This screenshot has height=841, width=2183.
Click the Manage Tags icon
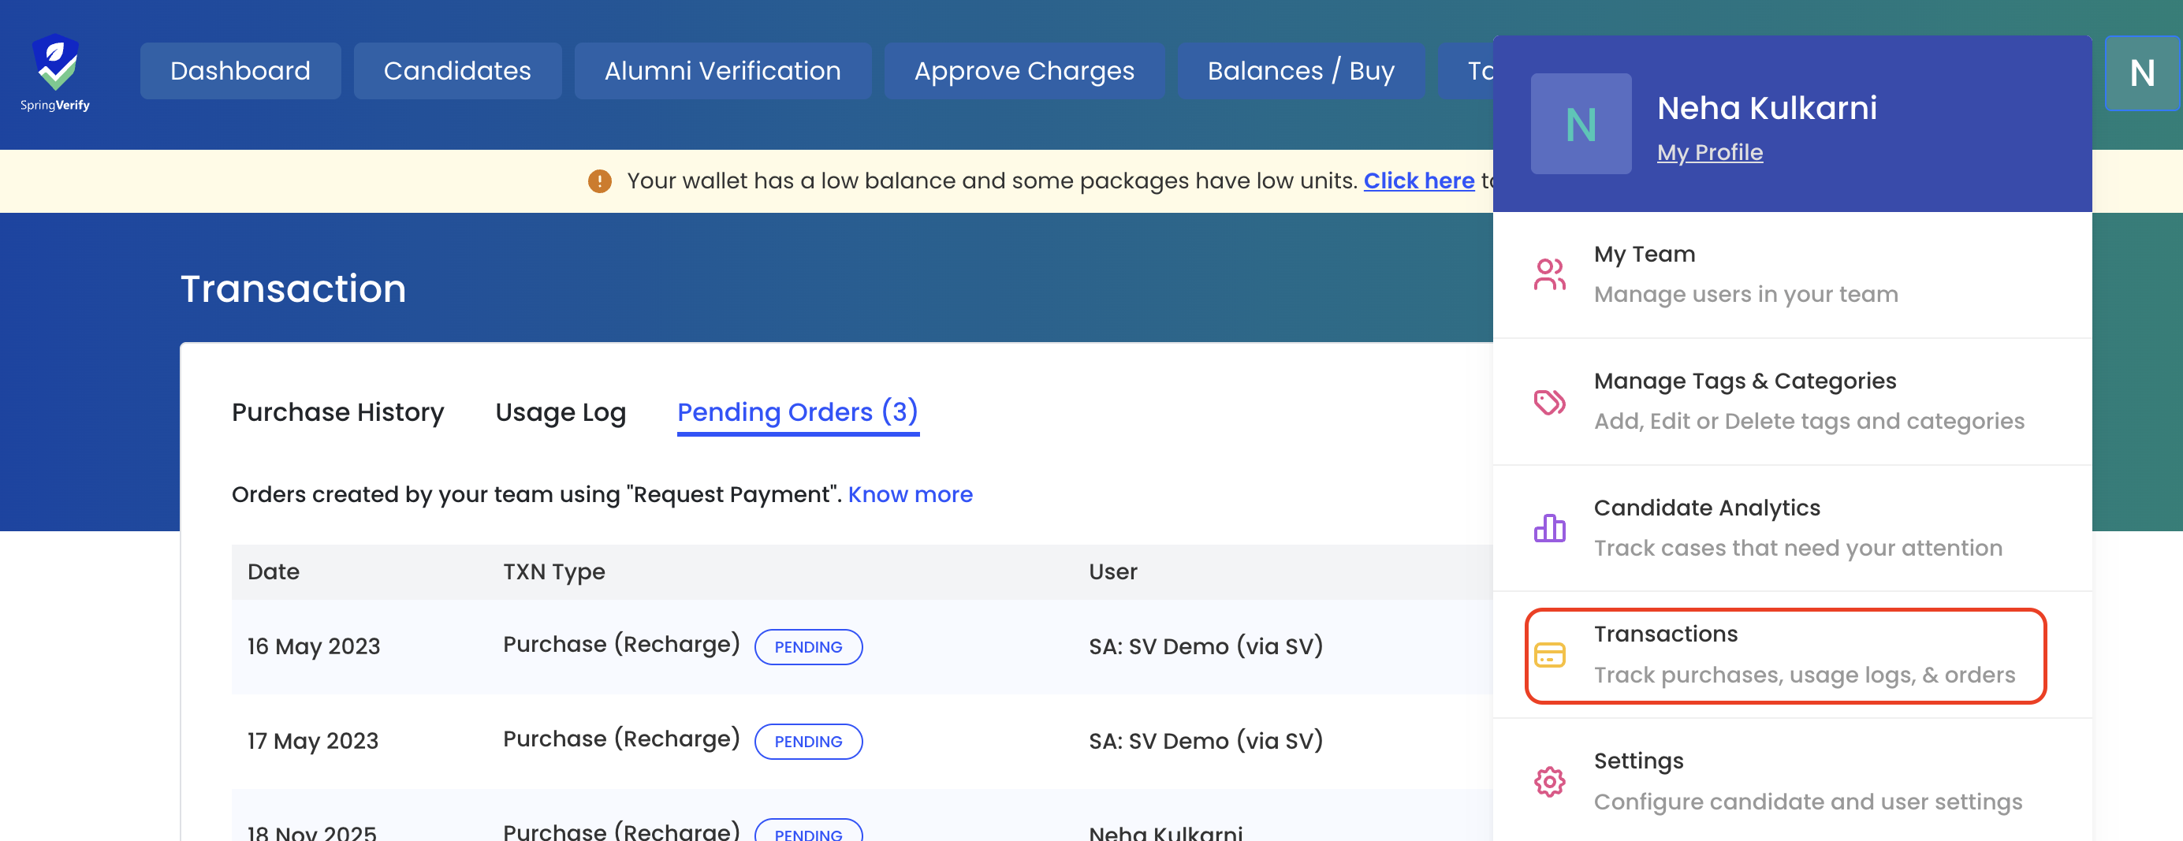tap(1548, 401)
